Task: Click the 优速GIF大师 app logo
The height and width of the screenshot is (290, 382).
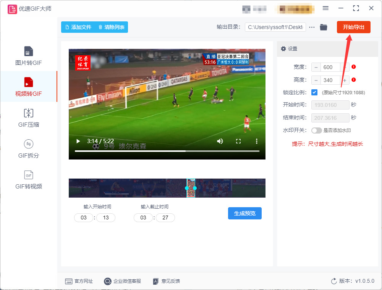Action: (x=12, y=9)
